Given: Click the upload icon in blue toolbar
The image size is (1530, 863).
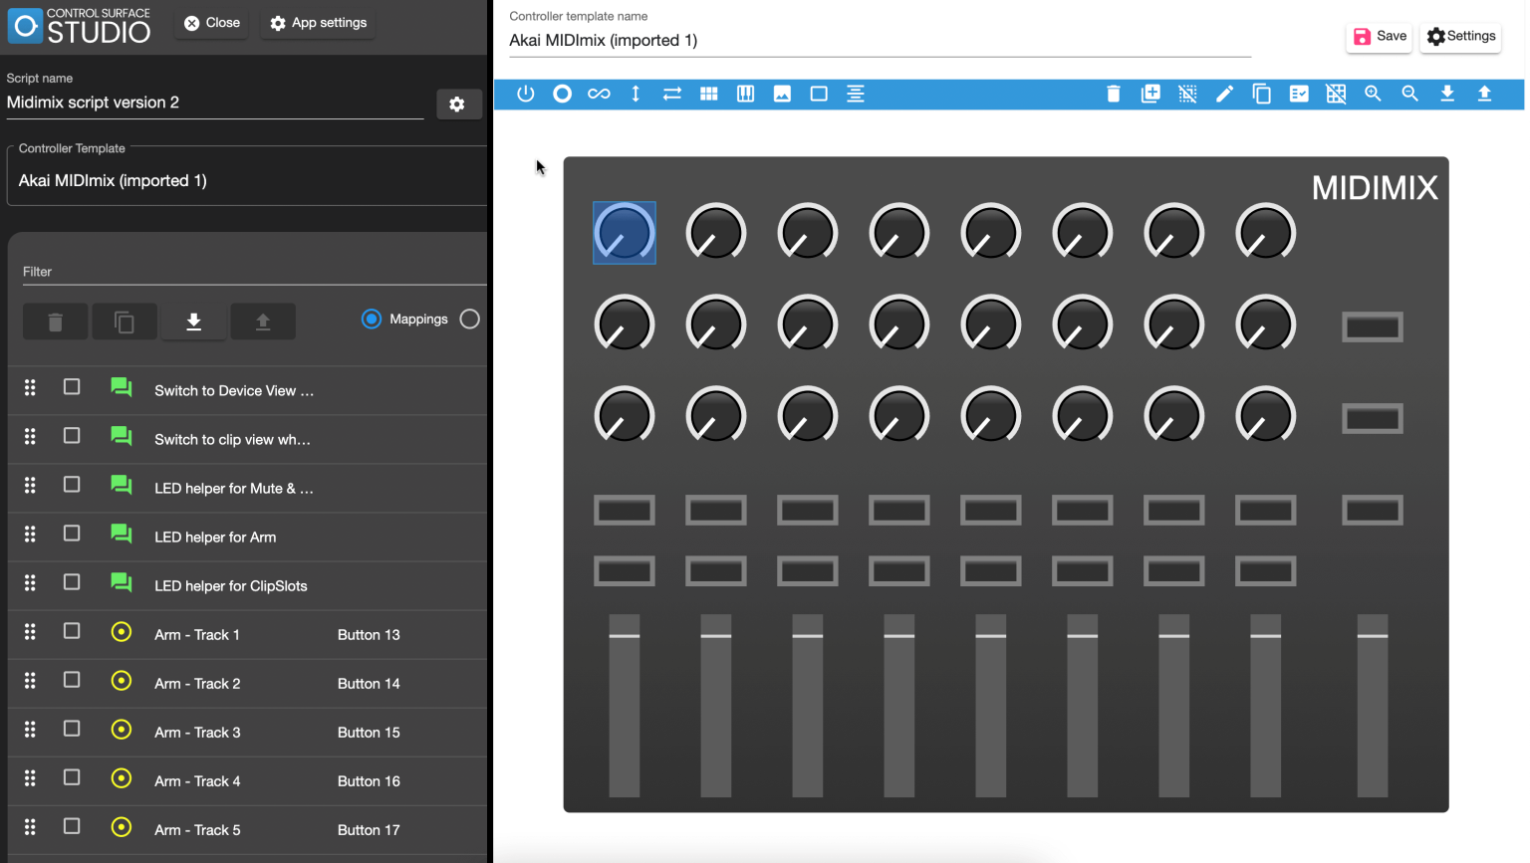Looking at the screenshot, I should [1484, 94].
